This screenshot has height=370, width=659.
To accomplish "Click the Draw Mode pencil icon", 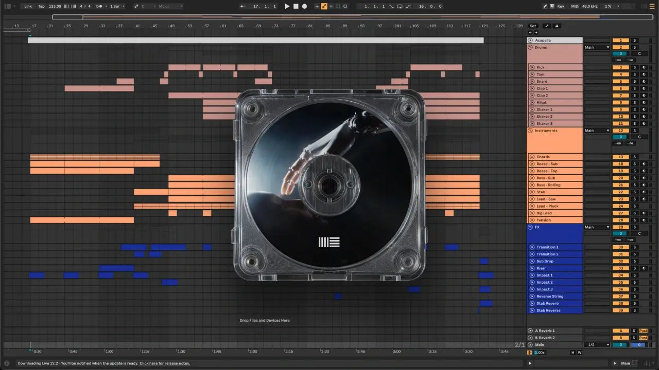I will tap(545, 6).
